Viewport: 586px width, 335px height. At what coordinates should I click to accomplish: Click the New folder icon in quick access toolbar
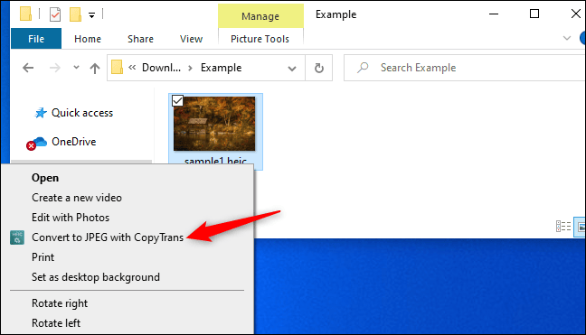[x=75, y=14]
